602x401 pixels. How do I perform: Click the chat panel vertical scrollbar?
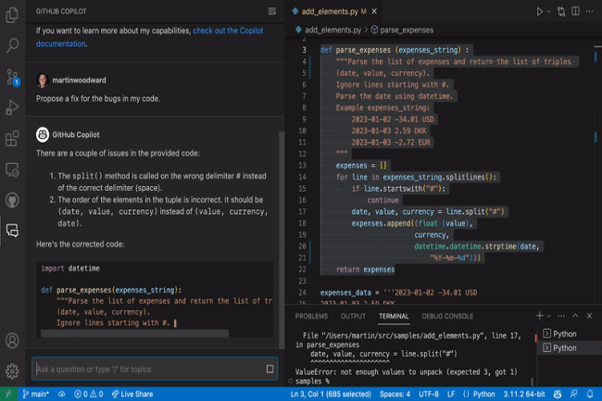point(282,238)
